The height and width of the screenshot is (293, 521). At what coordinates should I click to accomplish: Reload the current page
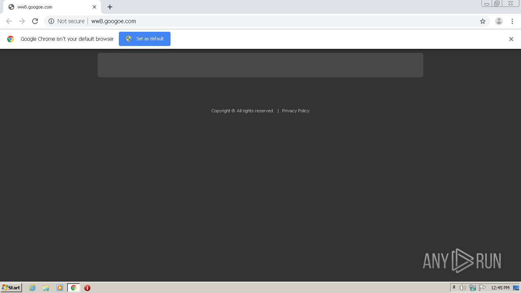(x=35, y=21)
